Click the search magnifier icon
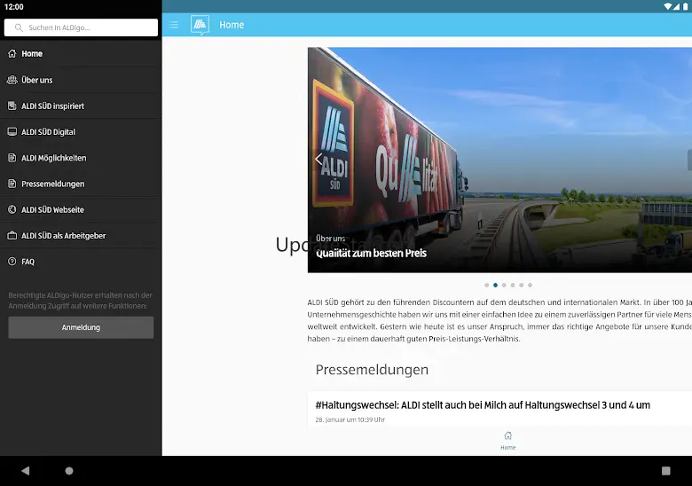Screen dimensions: 692x486 pos(19,27)
